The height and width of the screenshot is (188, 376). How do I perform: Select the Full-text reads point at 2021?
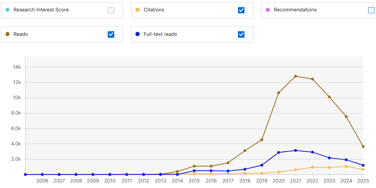click(296, 150)
